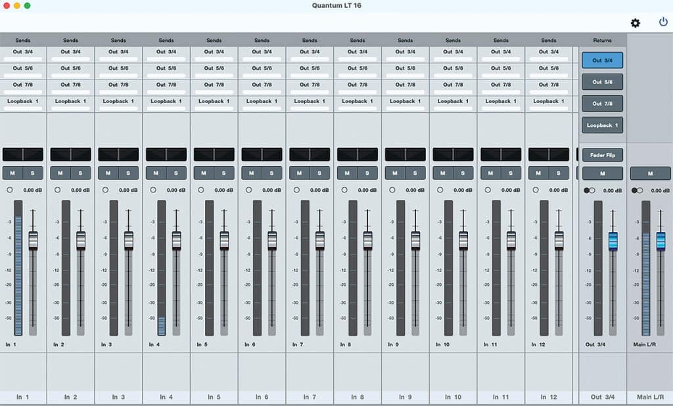
Task: Click the bottom Main L/R name label
Action: (x=650, y=397)
